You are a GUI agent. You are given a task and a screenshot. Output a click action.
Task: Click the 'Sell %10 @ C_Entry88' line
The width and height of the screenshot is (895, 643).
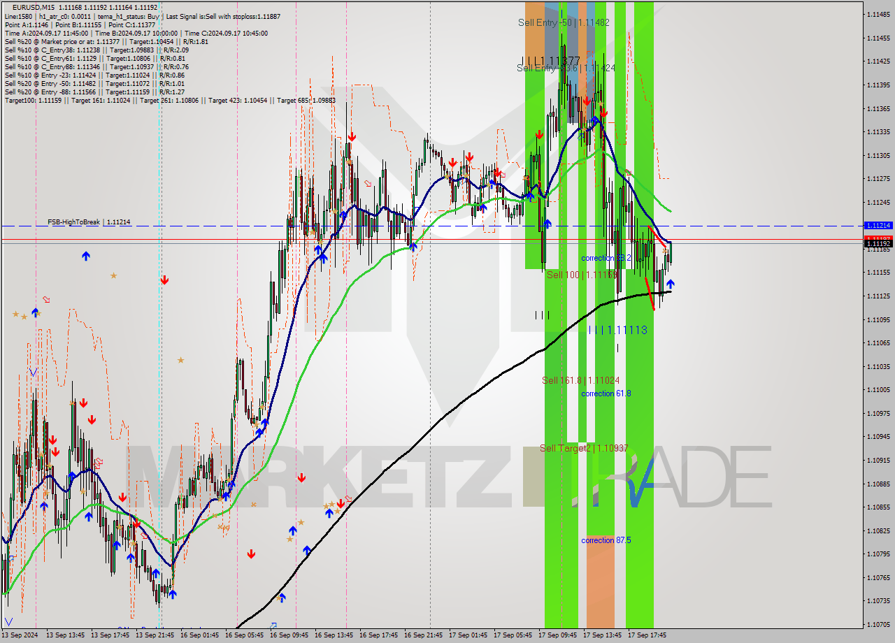[x=96, y=66]
